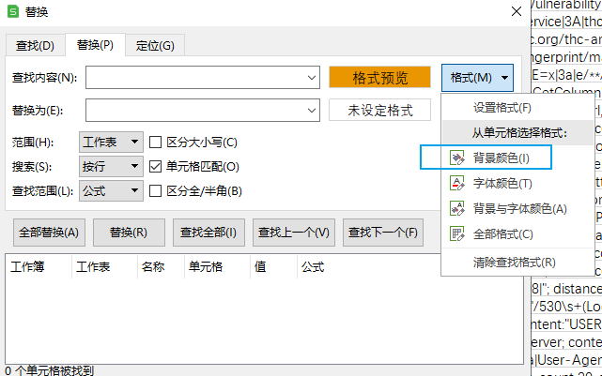This screenshot has height=376, width=602.
Task: Click the 全部替换(A) button
Action: click(x=49, y=233)
